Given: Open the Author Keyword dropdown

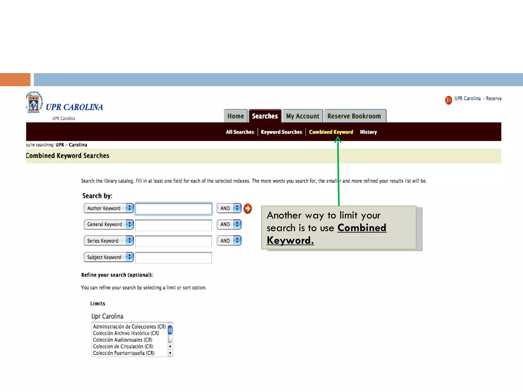Looking at the screenshot, I should [x=109, y=208].
